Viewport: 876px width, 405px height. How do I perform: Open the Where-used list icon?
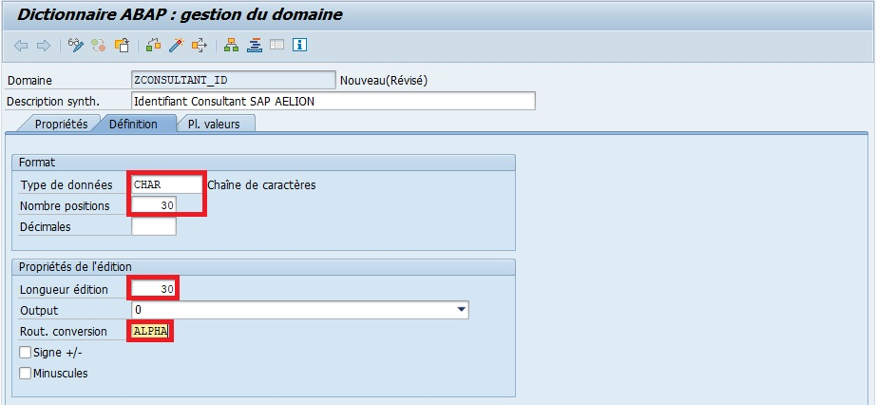[x=200, y=45]
